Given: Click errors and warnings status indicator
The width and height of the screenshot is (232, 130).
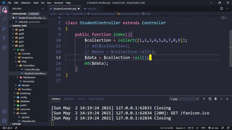Looking at the screenshot, I should tap(7, 128).
